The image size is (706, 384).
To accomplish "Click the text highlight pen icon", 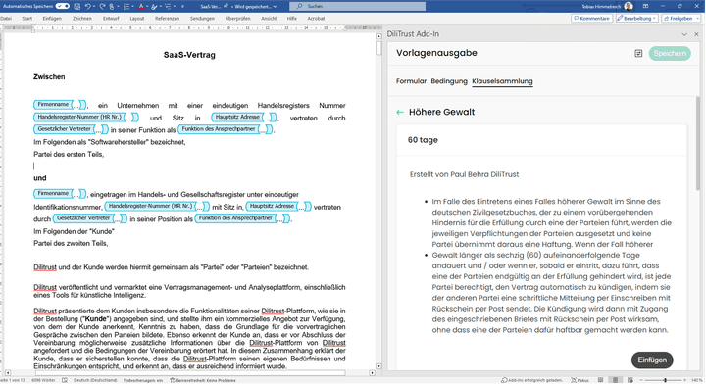I will pos(155,6).
